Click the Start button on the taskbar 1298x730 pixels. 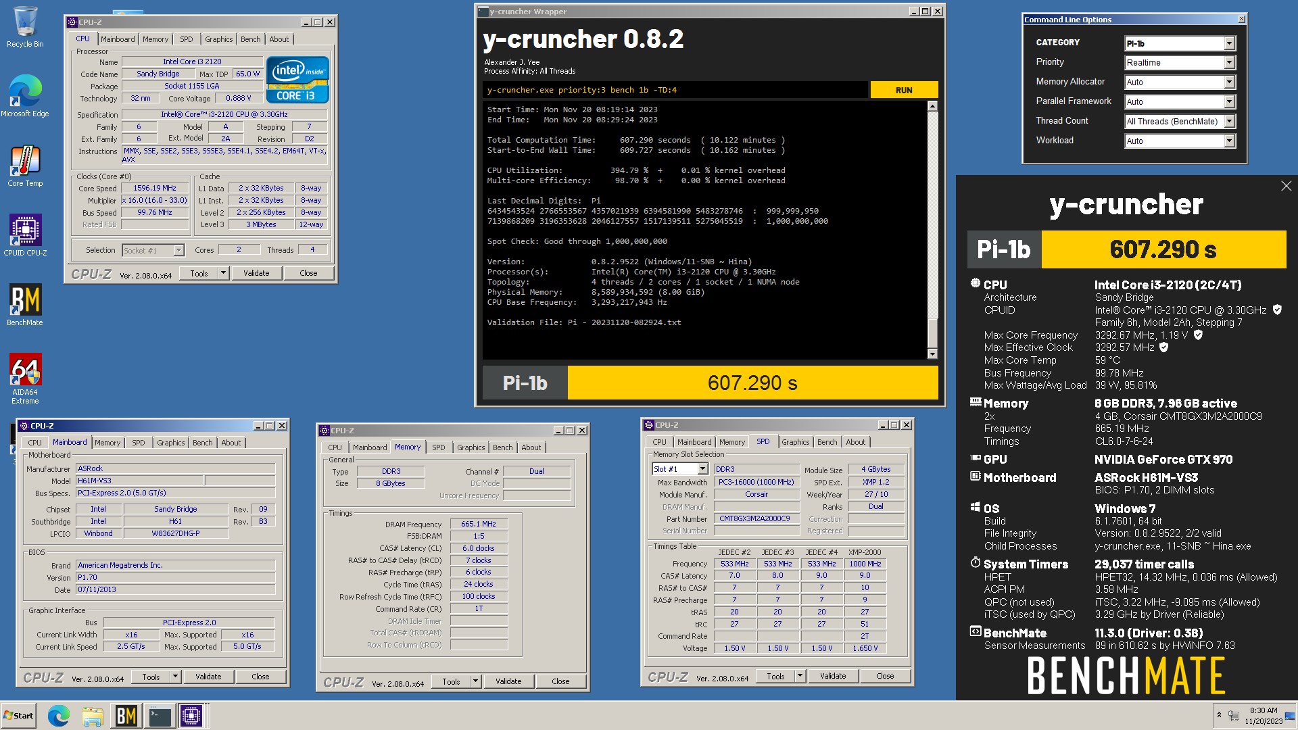18,716
